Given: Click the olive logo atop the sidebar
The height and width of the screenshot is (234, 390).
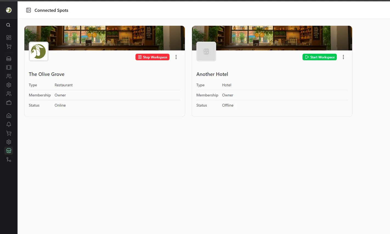Looking at the screenshot, I should [9, 10].
